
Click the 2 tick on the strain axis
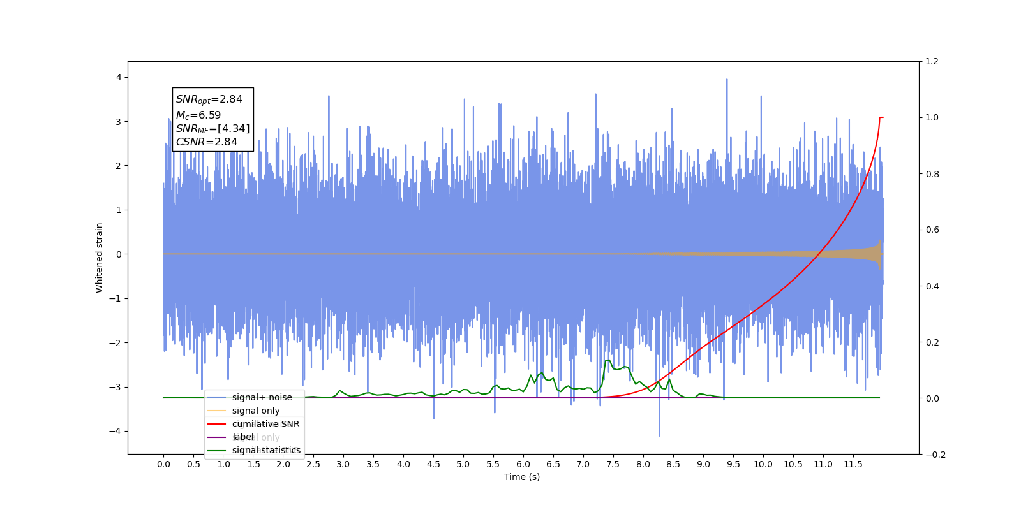click(119, 166)
